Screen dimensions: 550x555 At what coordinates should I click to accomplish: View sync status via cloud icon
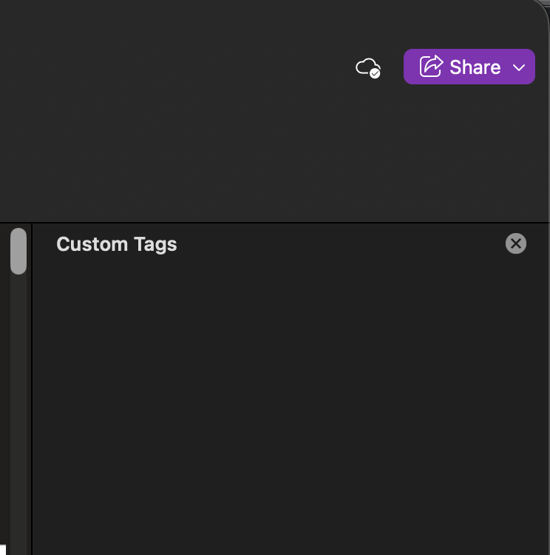click(367, 67)
